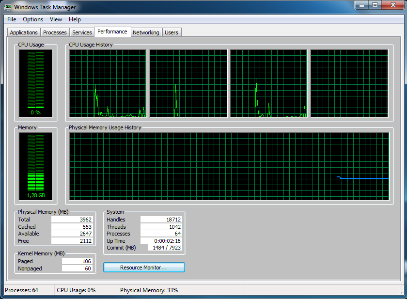The height and width of the screenshot is (299, 407).
Task: Click the Available label
Action: [x=29, y=234]
